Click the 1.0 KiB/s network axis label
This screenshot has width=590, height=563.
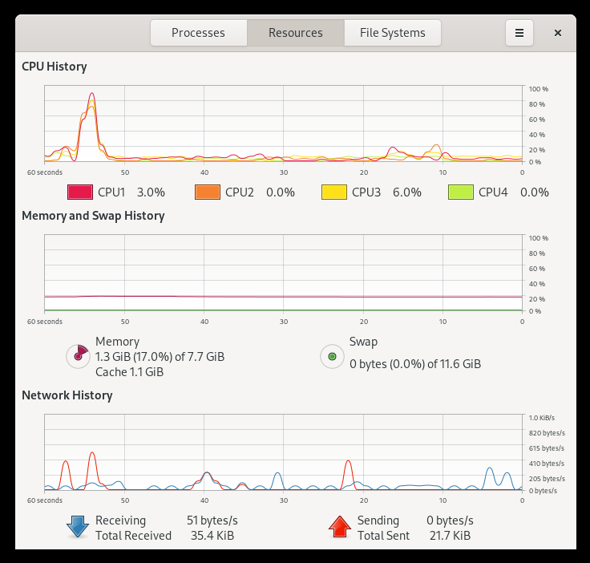pyautogui.click(x=541, y=418)
